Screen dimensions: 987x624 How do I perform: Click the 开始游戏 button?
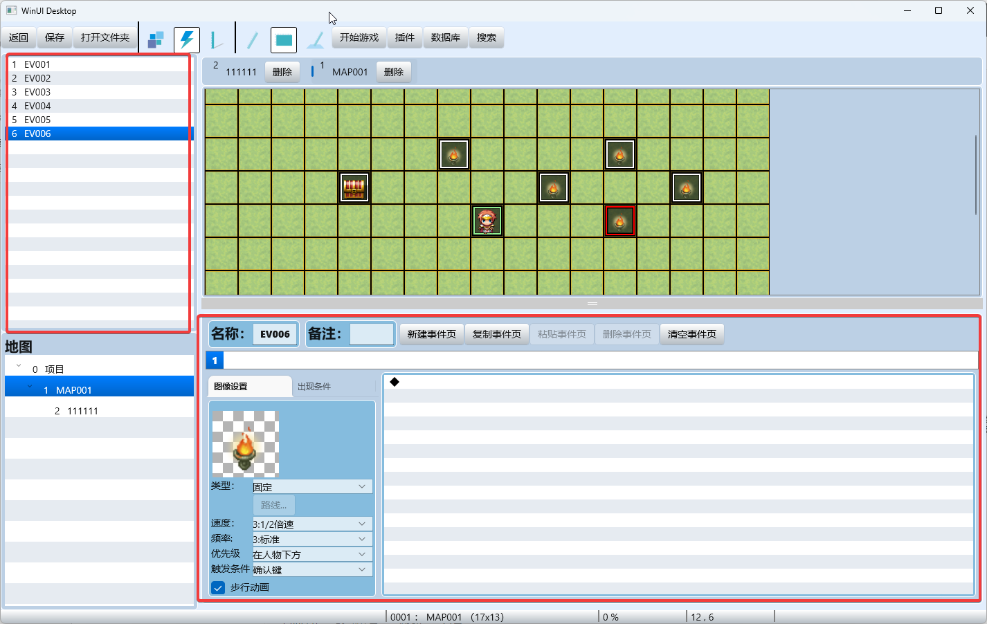[359, 37]
